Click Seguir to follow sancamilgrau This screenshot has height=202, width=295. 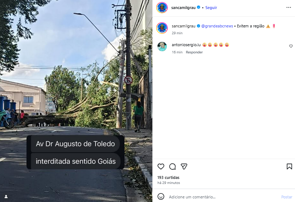point(211,8)
